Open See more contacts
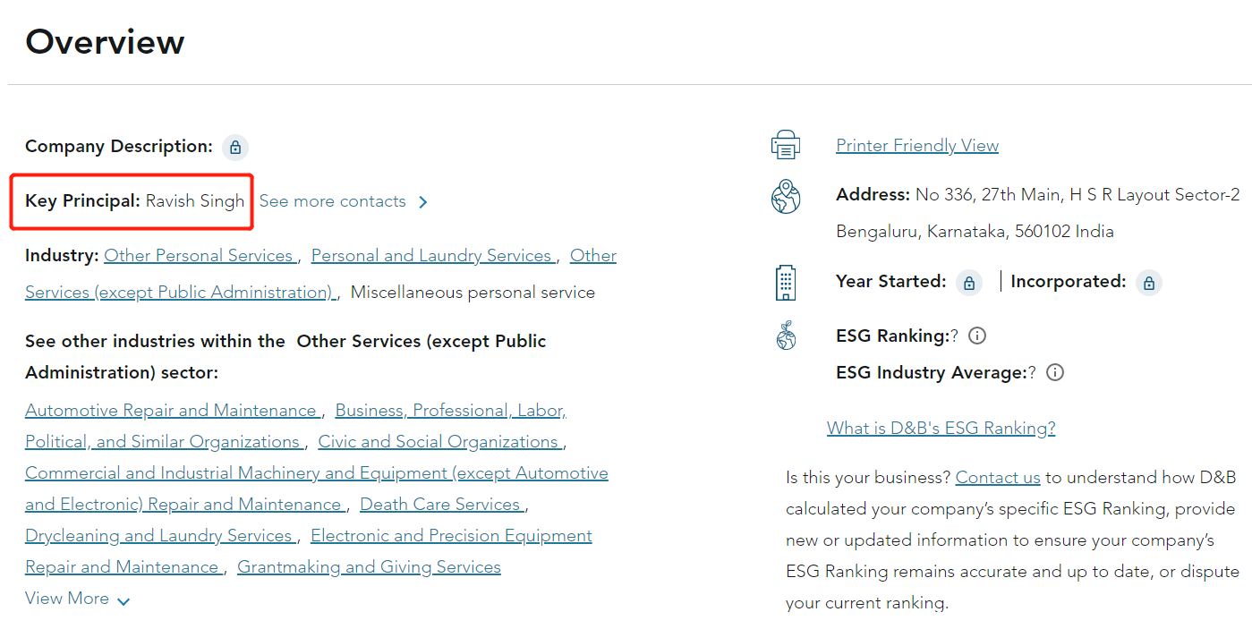This screenshot has height=629, width=1252. [343, 201]
